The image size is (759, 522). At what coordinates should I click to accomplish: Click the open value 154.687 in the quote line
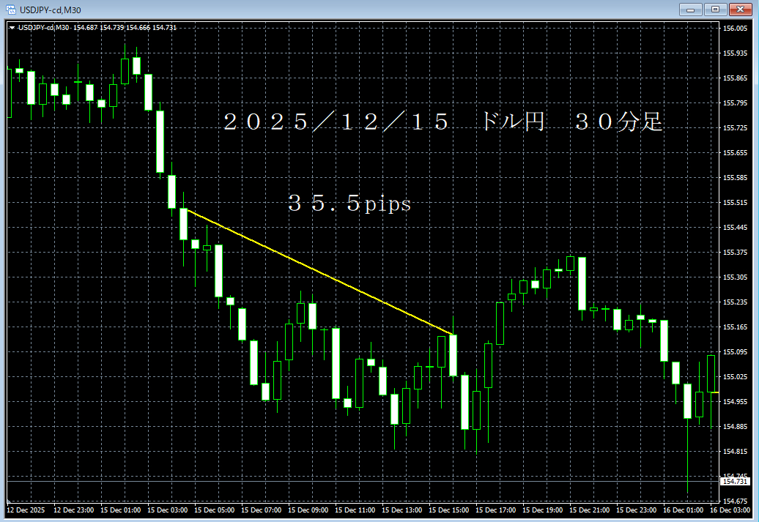(x=85, y=26)
